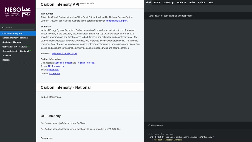
Task: Pick the Java language tab
Action: coord(211,3)
